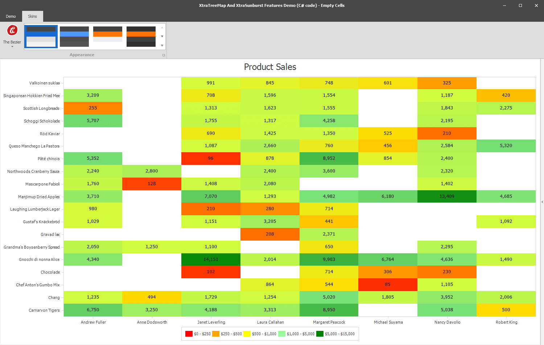Select the dark skin thumbnail with orange band
544x345 pixels.
coord(141,36)
